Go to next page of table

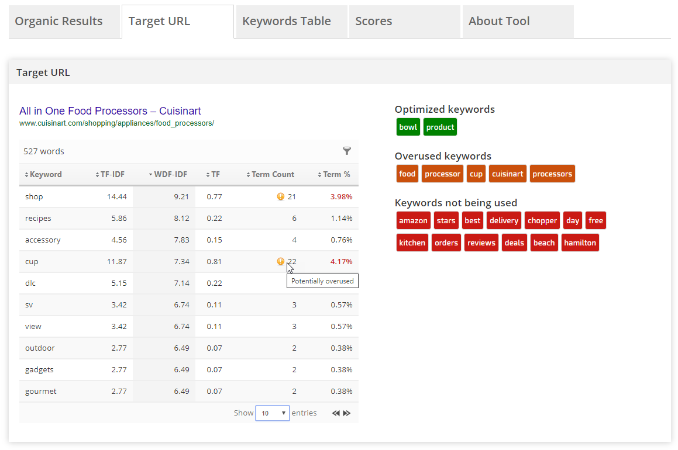pyautogui.click(x=347, y=413)
